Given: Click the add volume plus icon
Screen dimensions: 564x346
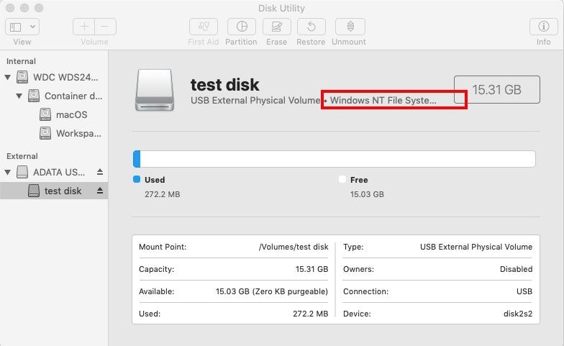Looking at the screenshot, I should [84, 27].
